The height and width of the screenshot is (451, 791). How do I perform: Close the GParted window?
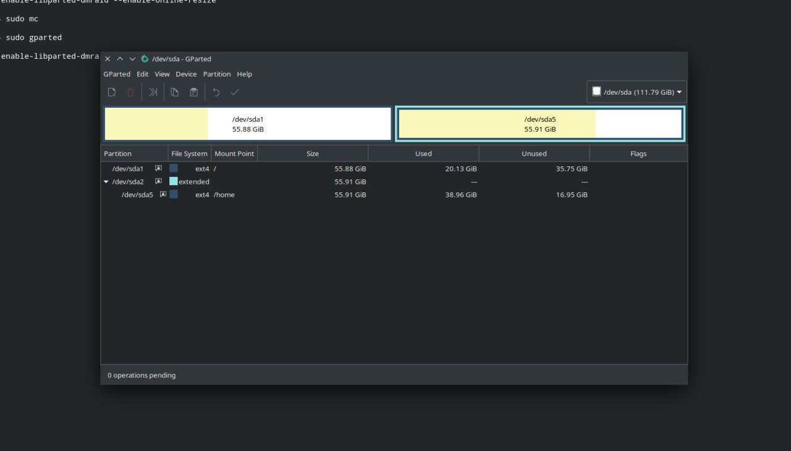coord(108,59)
